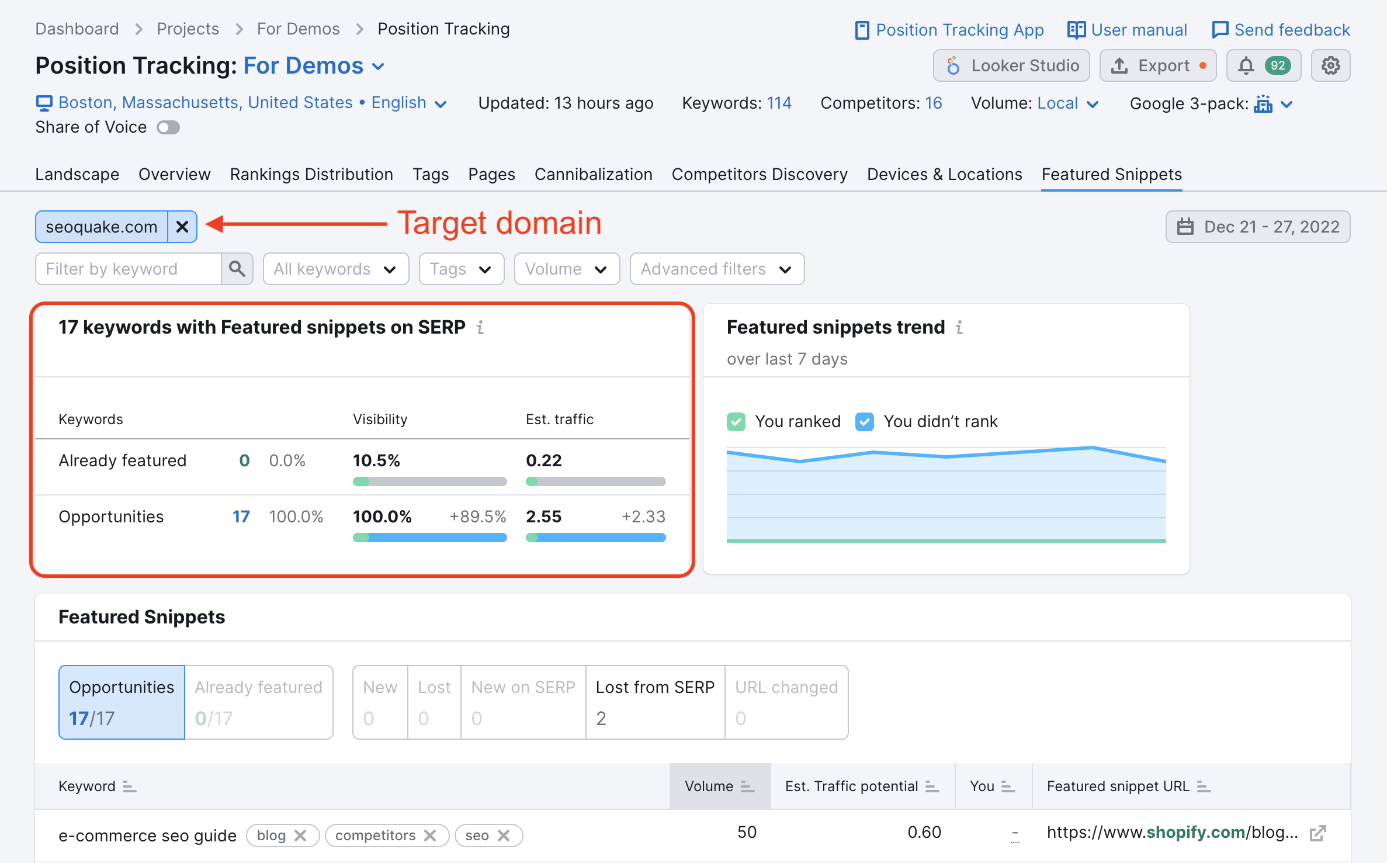Open the Cannibalization tab

click(x=593, y=174)
